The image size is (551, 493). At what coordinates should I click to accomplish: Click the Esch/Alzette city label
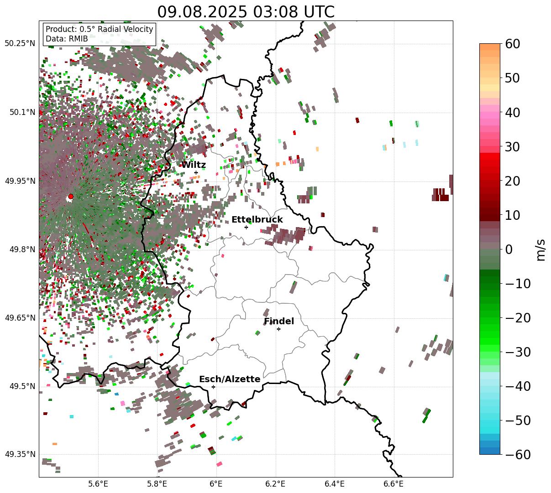click(x=230, y=379)
